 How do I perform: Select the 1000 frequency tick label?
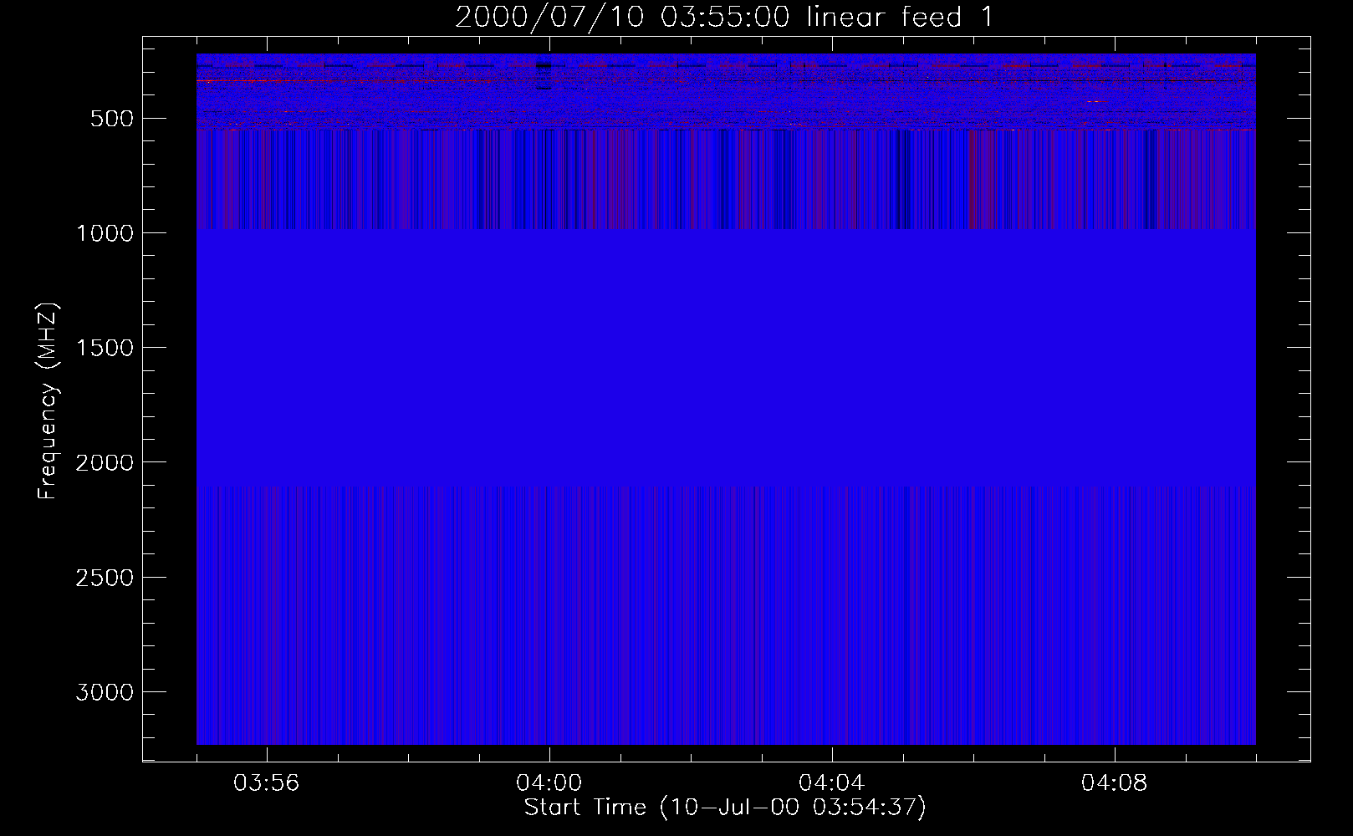pos(105,233)
